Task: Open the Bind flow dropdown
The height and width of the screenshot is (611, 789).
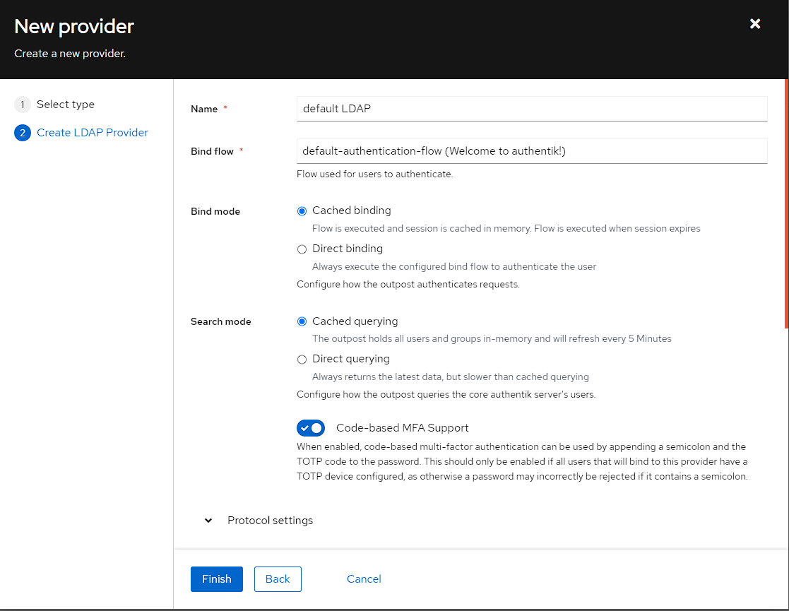Action: click(532, 151)
